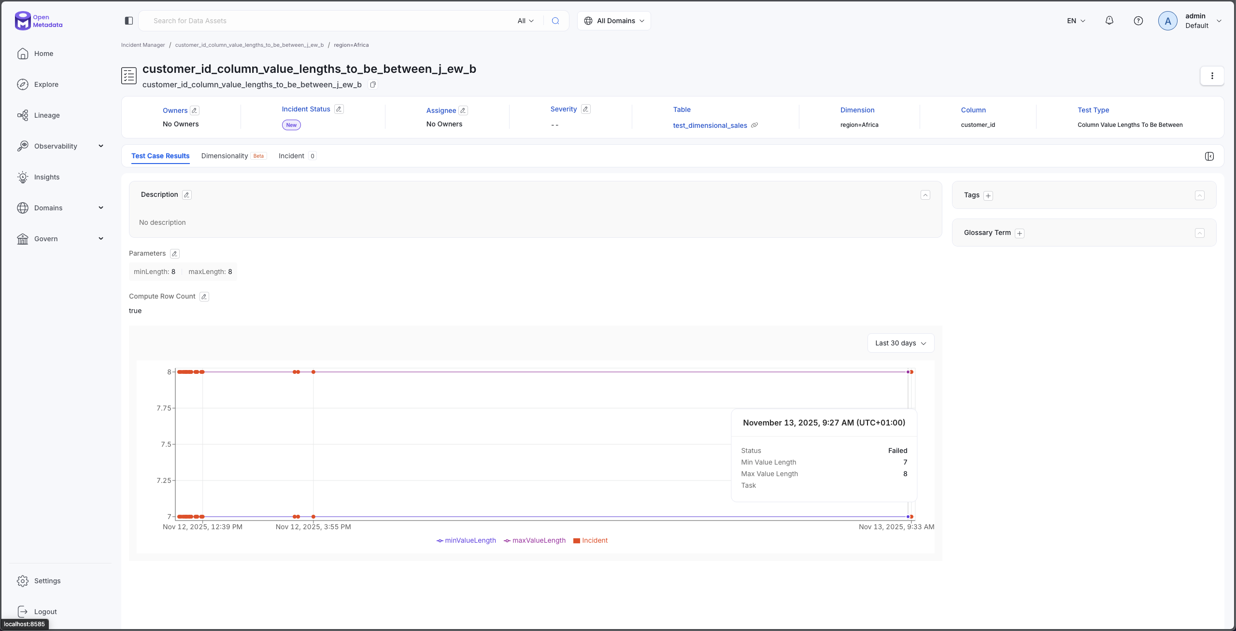Open the three-dot more options menu
The width and height of the screenshot is (1236, 631).
1211,76
